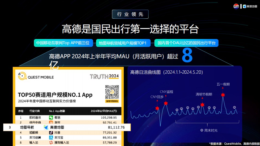
Task: Click the 行业领先 badge at top
Action: point(130,14)
